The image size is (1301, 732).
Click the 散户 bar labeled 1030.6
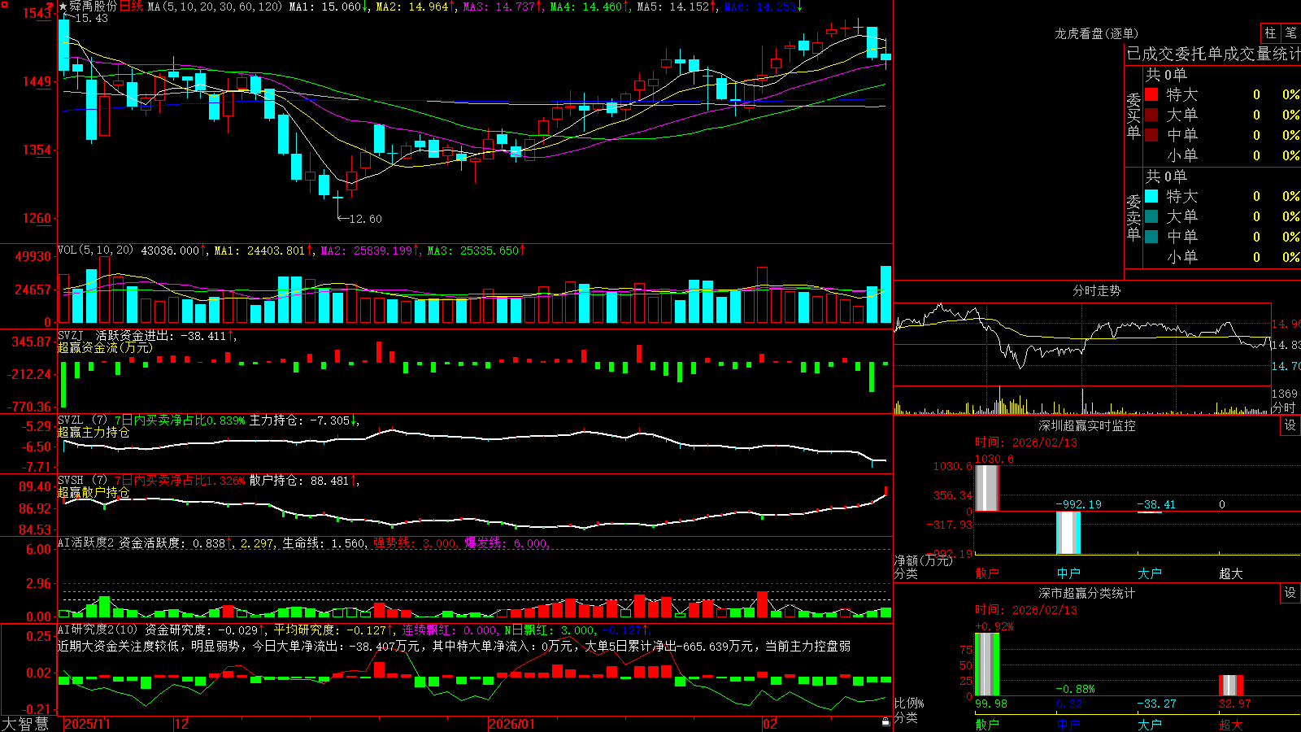click(987, 488)
